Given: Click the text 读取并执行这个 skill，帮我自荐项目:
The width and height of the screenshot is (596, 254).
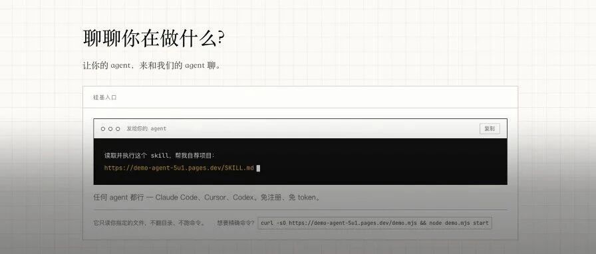Looking at the screenshot, I should pos(160,156).
